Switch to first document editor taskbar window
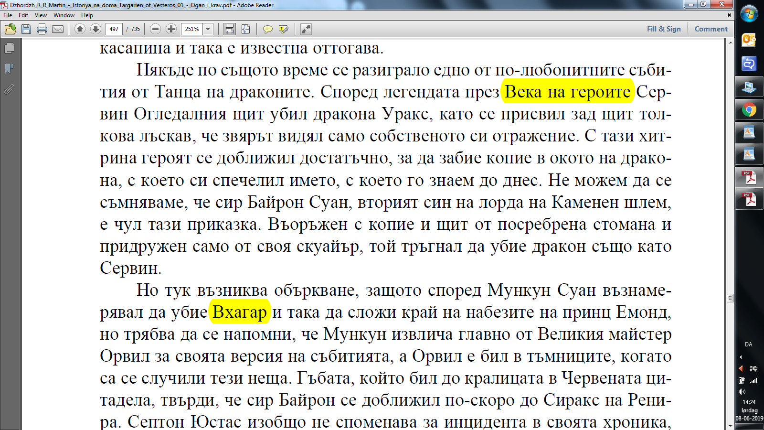This screenshot has width=764, height=430. pos(749,132)
